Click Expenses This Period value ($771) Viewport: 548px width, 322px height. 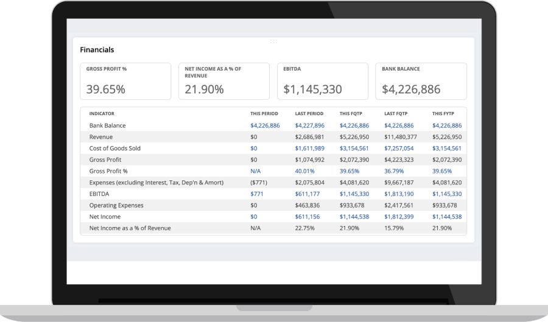coord(259,182)
